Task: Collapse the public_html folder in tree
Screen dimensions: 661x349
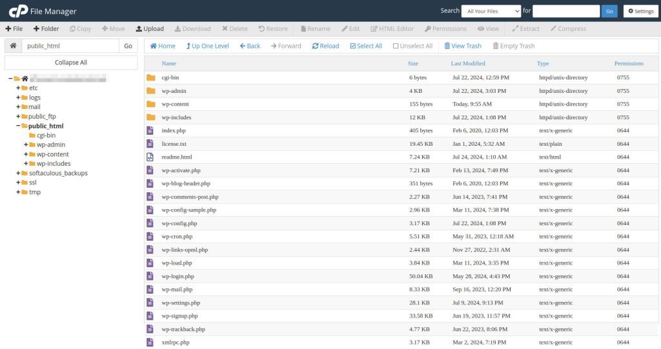Action: tap(18, 126)
